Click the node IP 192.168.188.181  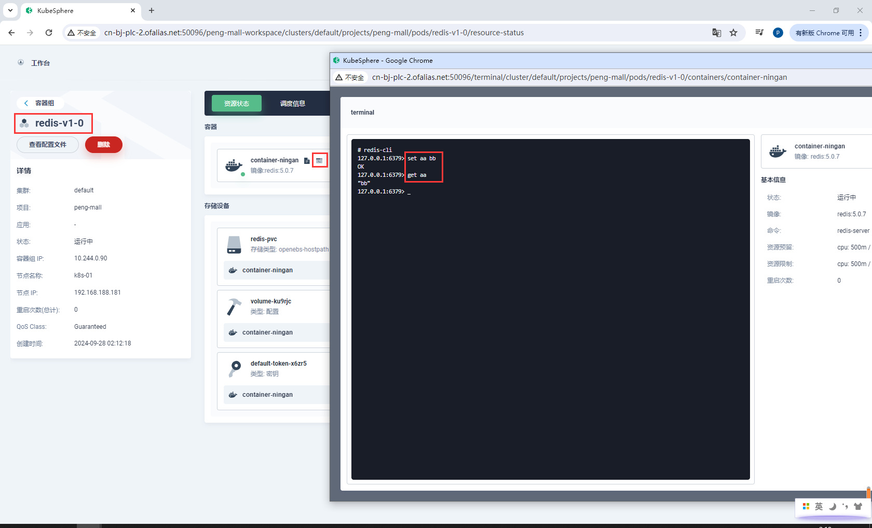click(98, 293)
